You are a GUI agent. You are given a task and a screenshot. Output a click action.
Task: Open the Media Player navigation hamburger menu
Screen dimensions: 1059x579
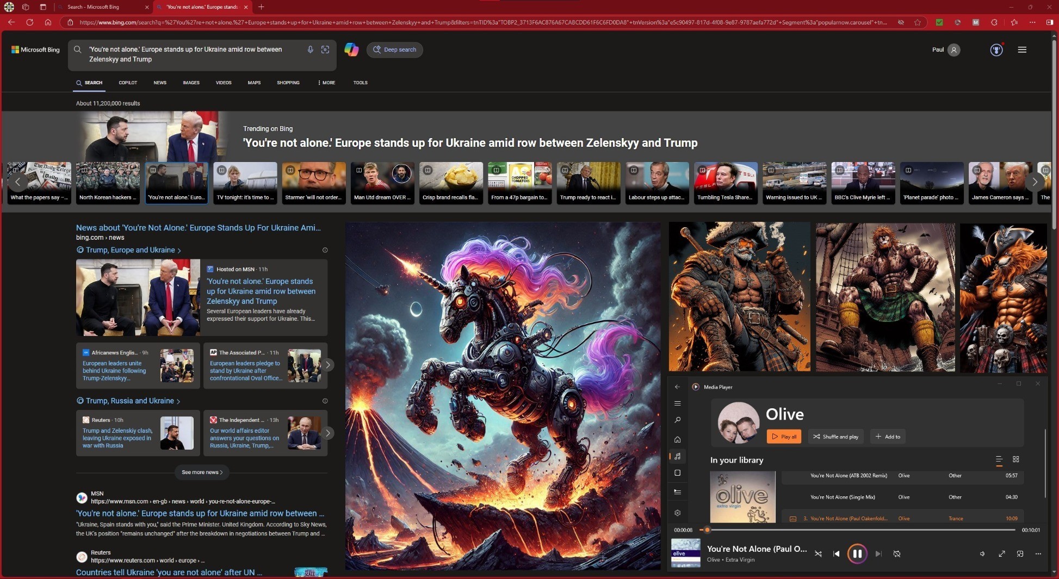(x=677, y=403)
